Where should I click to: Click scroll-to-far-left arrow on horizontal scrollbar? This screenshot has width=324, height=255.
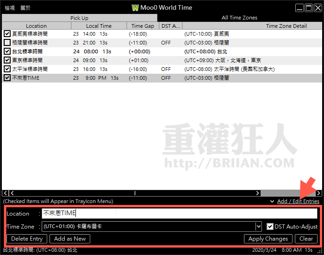(6, 193)
